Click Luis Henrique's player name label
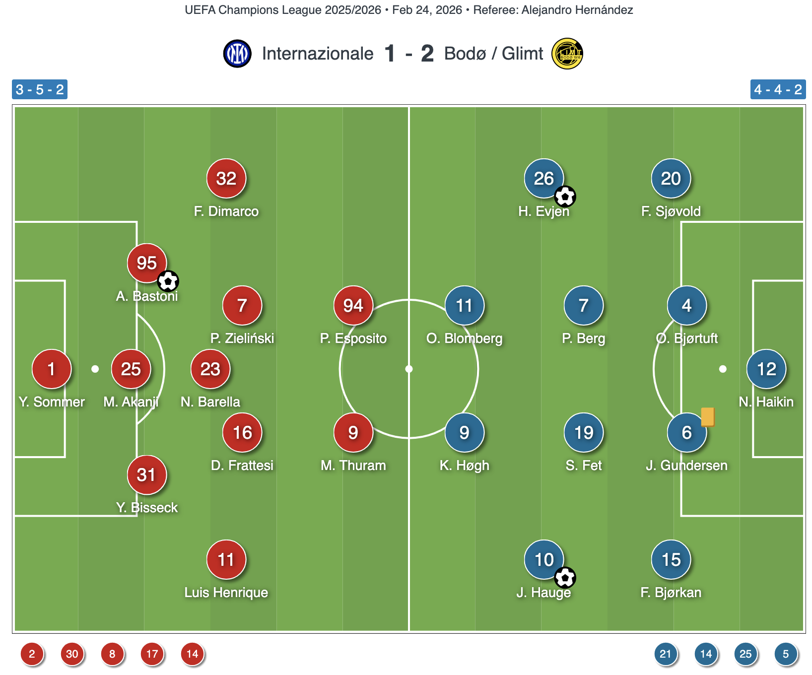The height and width of the screenshot is (675, 812). (226, 593)
